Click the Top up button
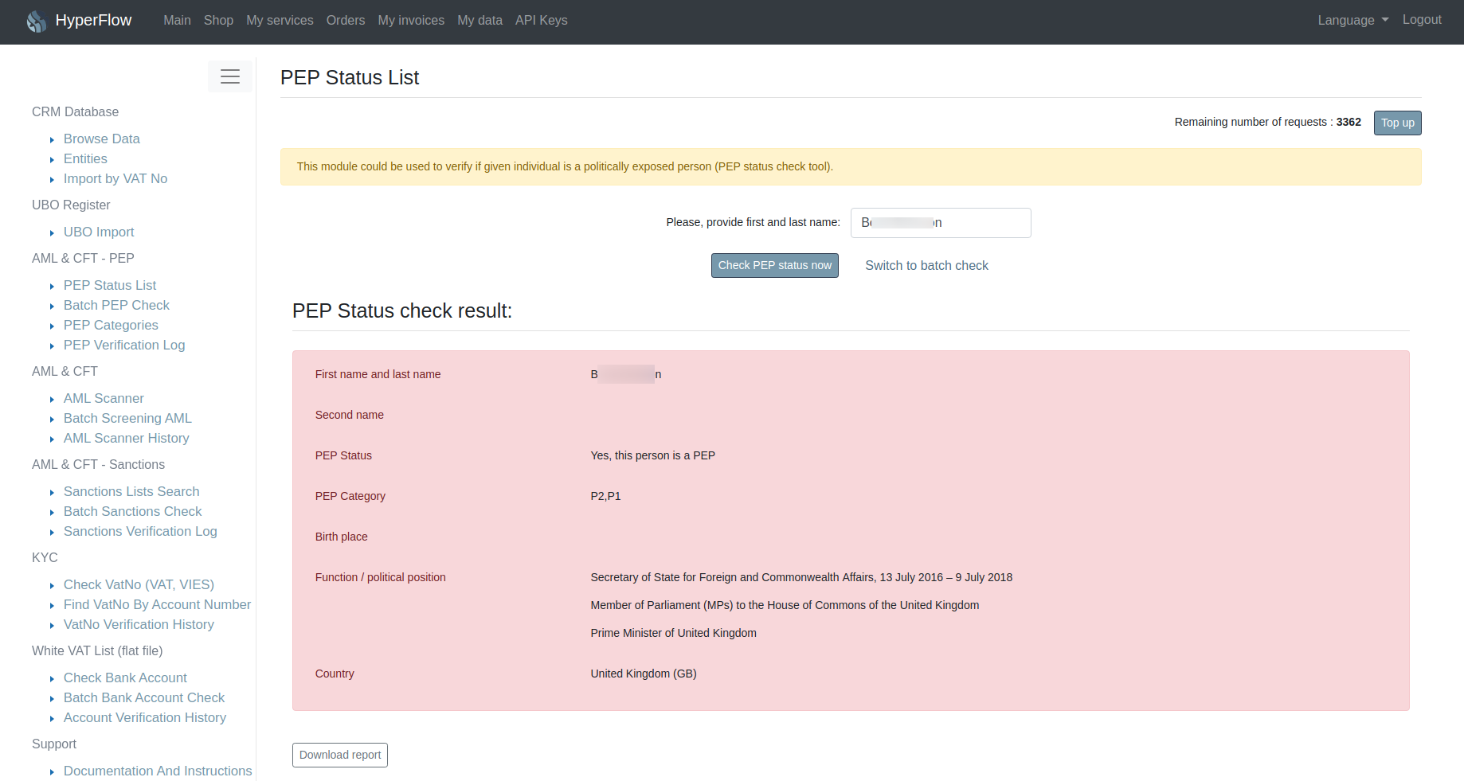This screenshot has height=781, width=1464. (1397, 123)
